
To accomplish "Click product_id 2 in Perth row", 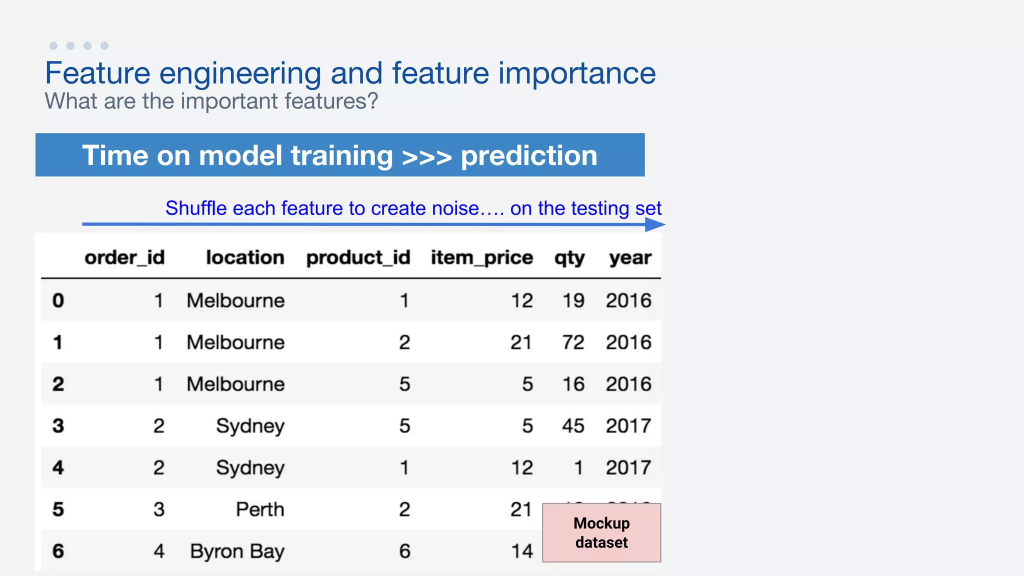I will tap(404, 509).
